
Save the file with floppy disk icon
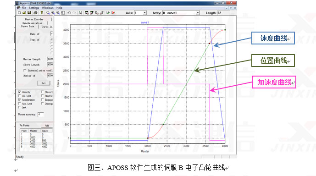29,13
